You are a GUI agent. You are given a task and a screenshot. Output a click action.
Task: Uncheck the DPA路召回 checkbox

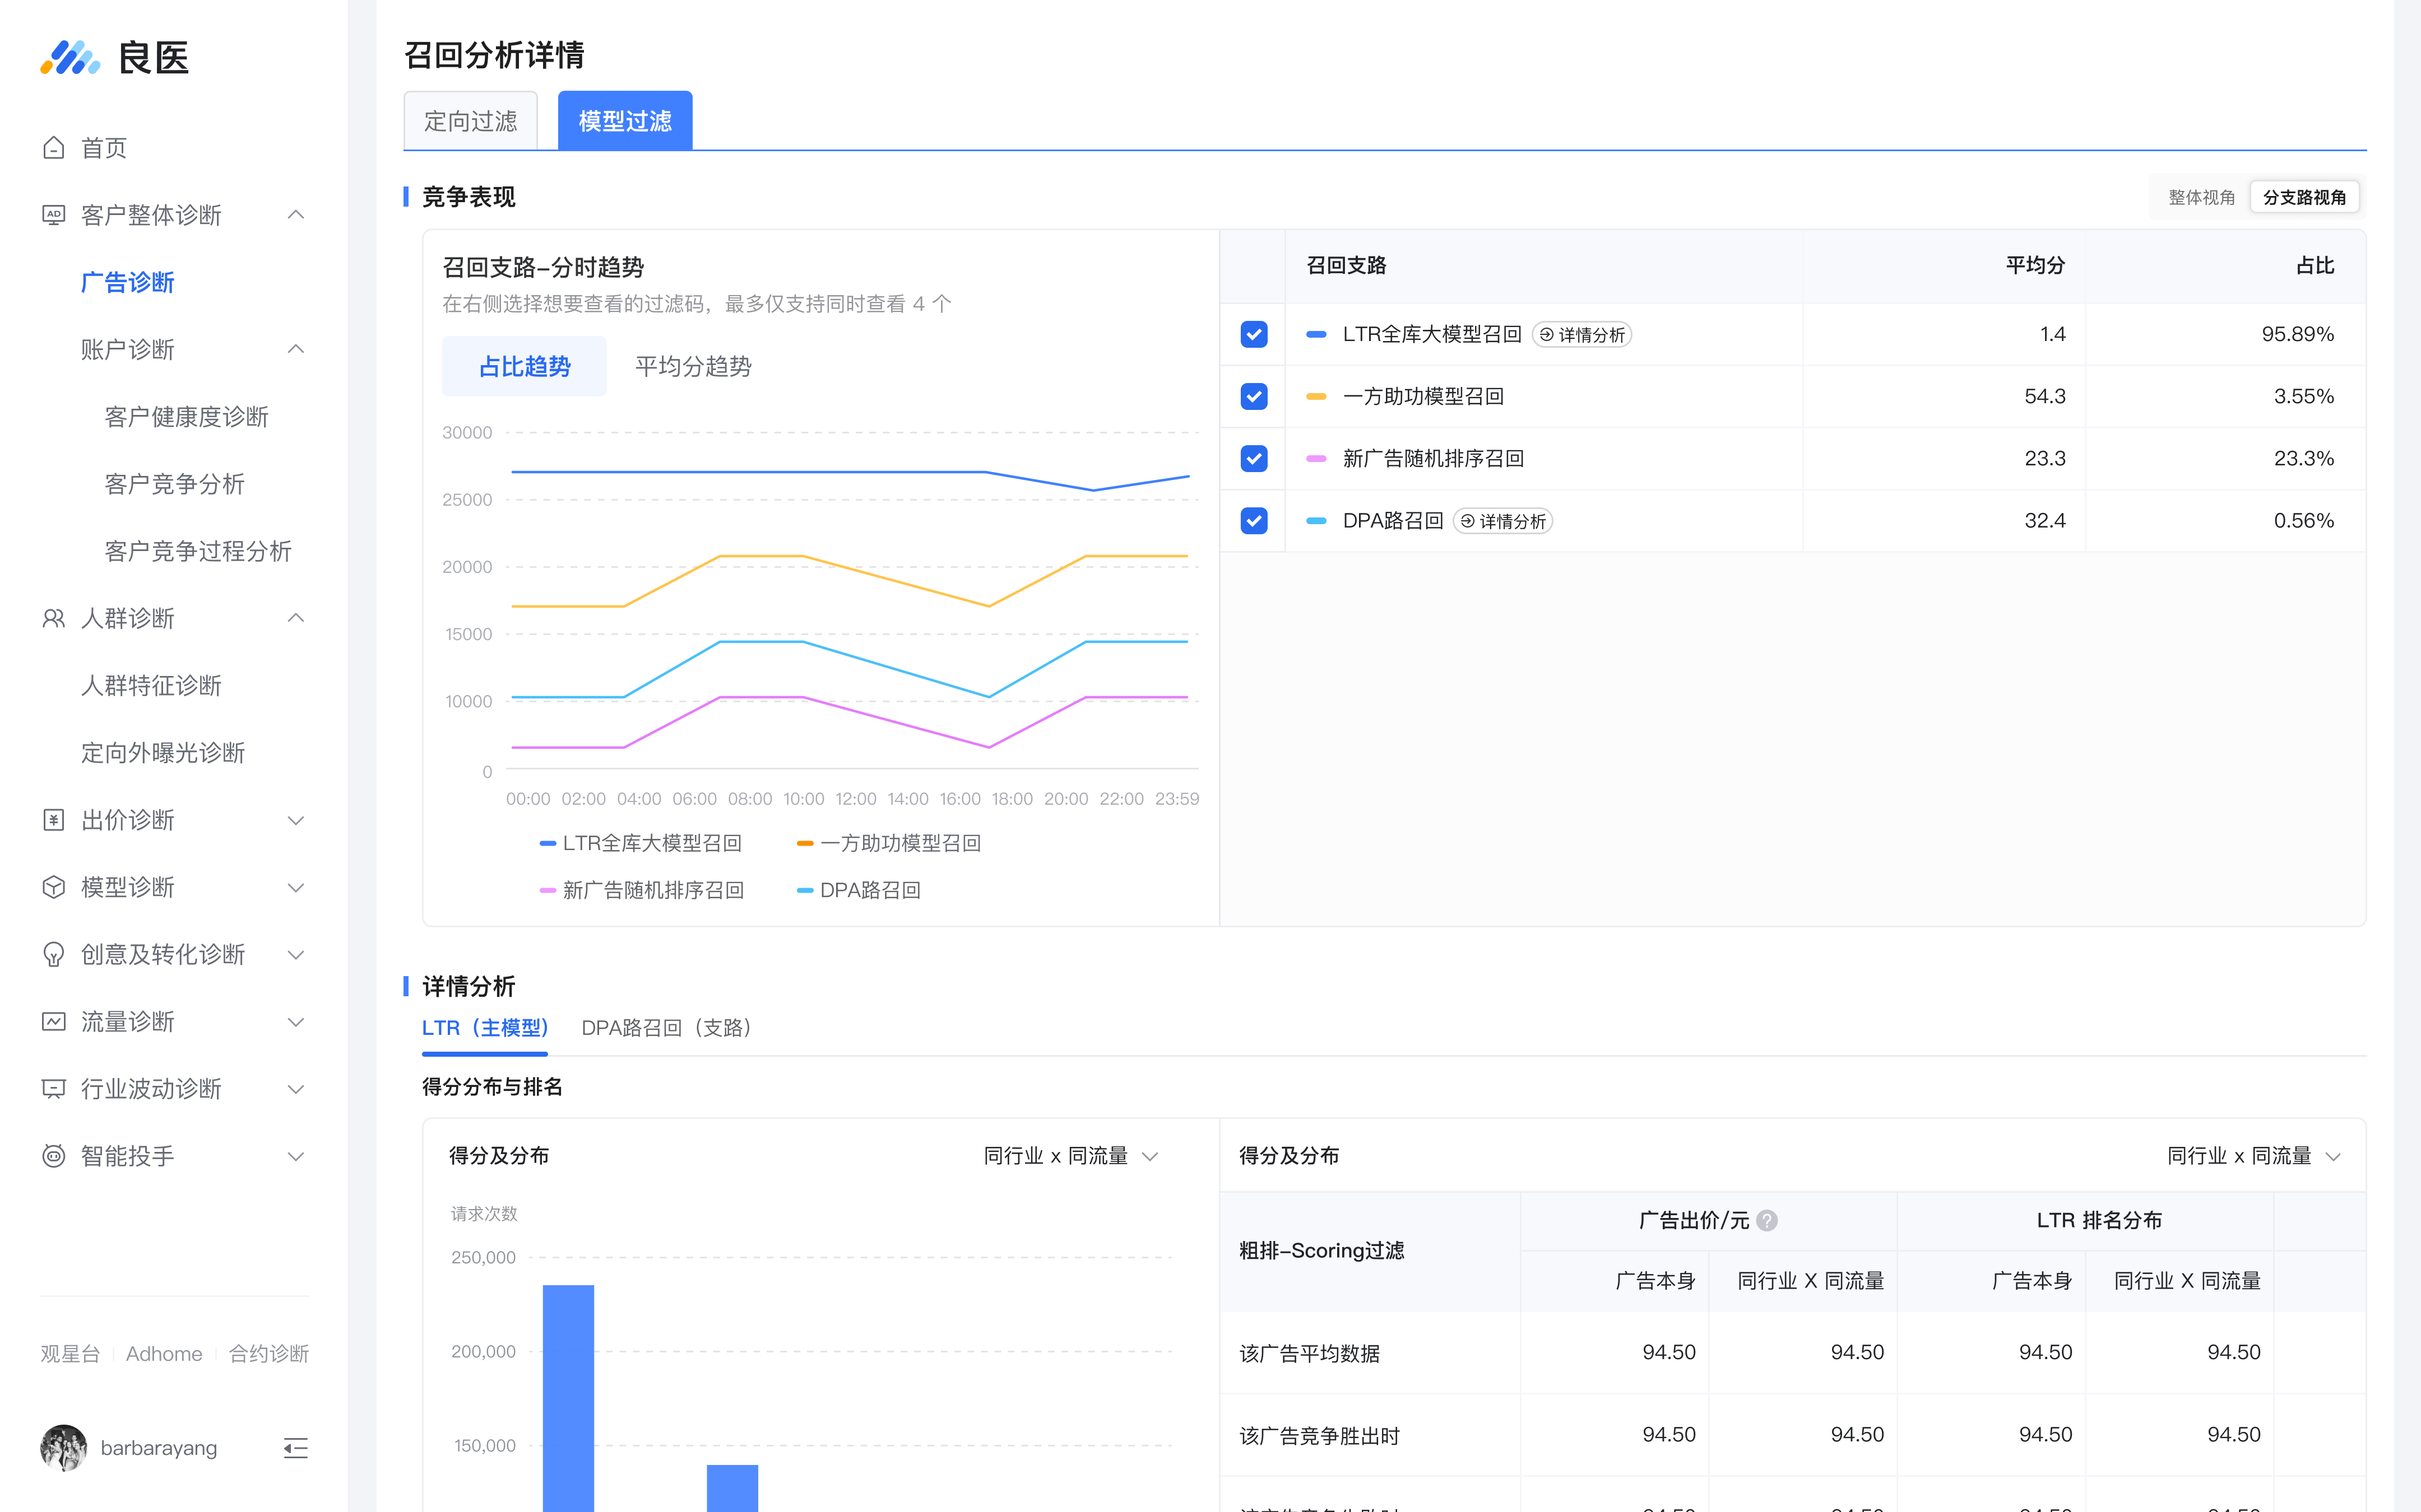(1254, 520)
